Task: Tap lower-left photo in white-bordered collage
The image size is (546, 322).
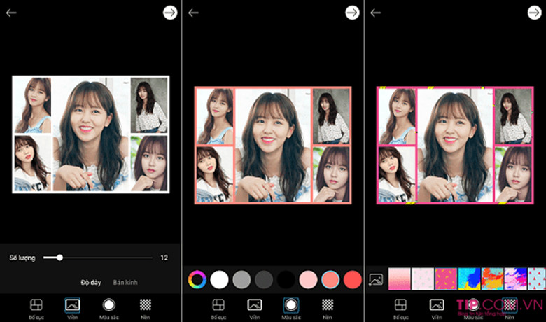Action: pyautogui.click(x=33, y=163)
